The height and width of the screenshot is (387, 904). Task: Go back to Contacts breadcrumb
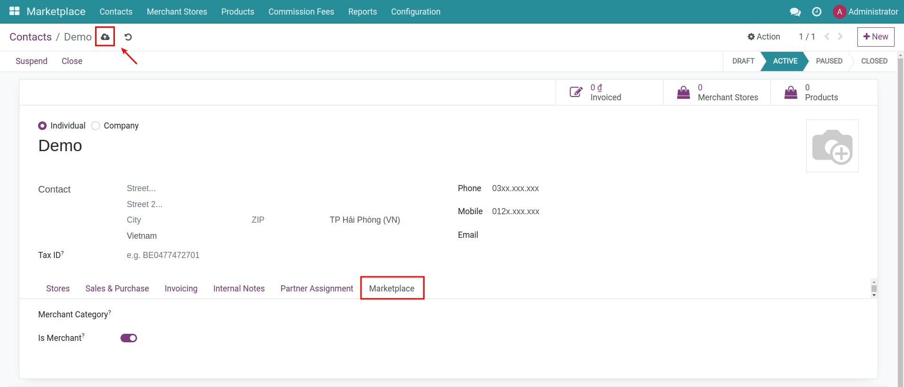31,37
